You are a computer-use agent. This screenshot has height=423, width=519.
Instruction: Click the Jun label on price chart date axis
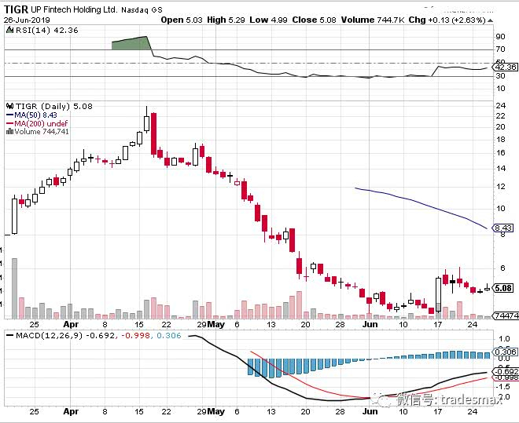coord(370,325)
